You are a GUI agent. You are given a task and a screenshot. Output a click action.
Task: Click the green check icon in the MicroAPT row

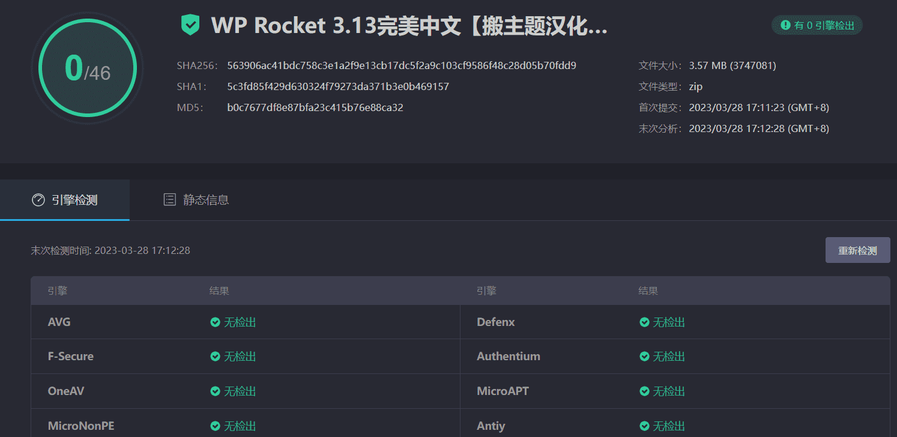(x=644, y=391)
